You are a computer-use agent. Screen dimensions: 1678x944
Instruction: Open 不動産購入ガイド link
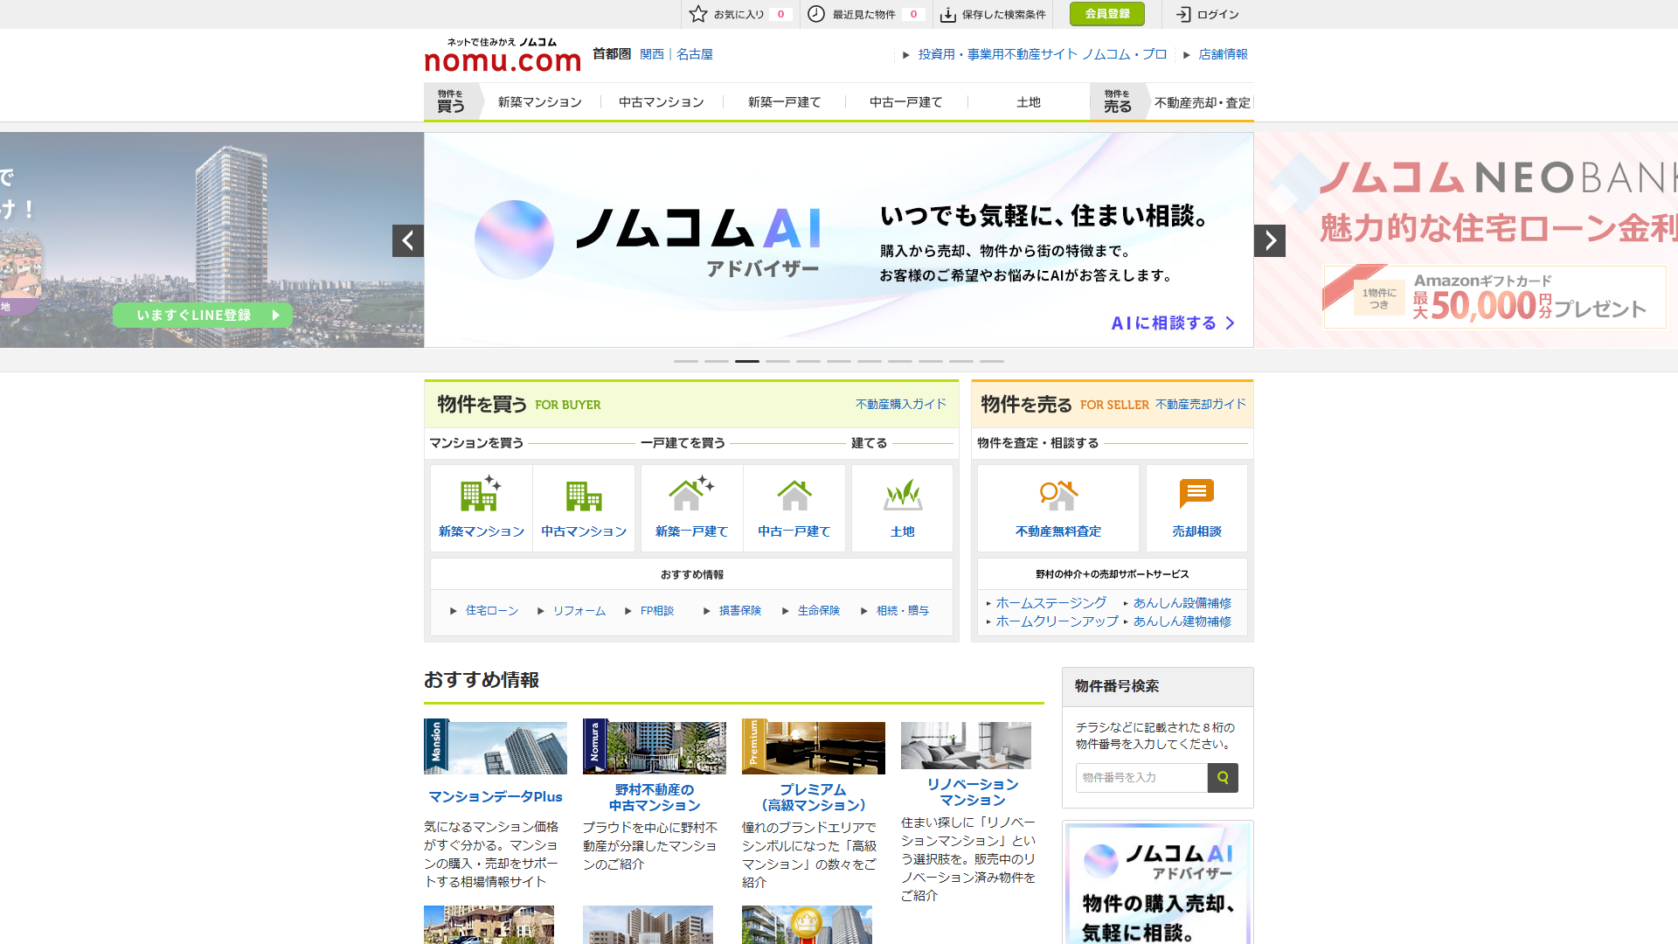[901, 404]
